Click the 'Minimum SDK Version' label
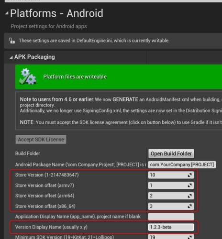Image resolution: width=222 pixels, height=239 pixels. point(65,237)
